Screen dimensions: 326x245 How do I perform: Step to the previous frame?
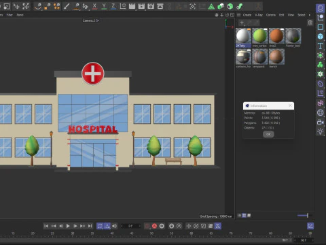pyautogui.click(x=60, y=226)
